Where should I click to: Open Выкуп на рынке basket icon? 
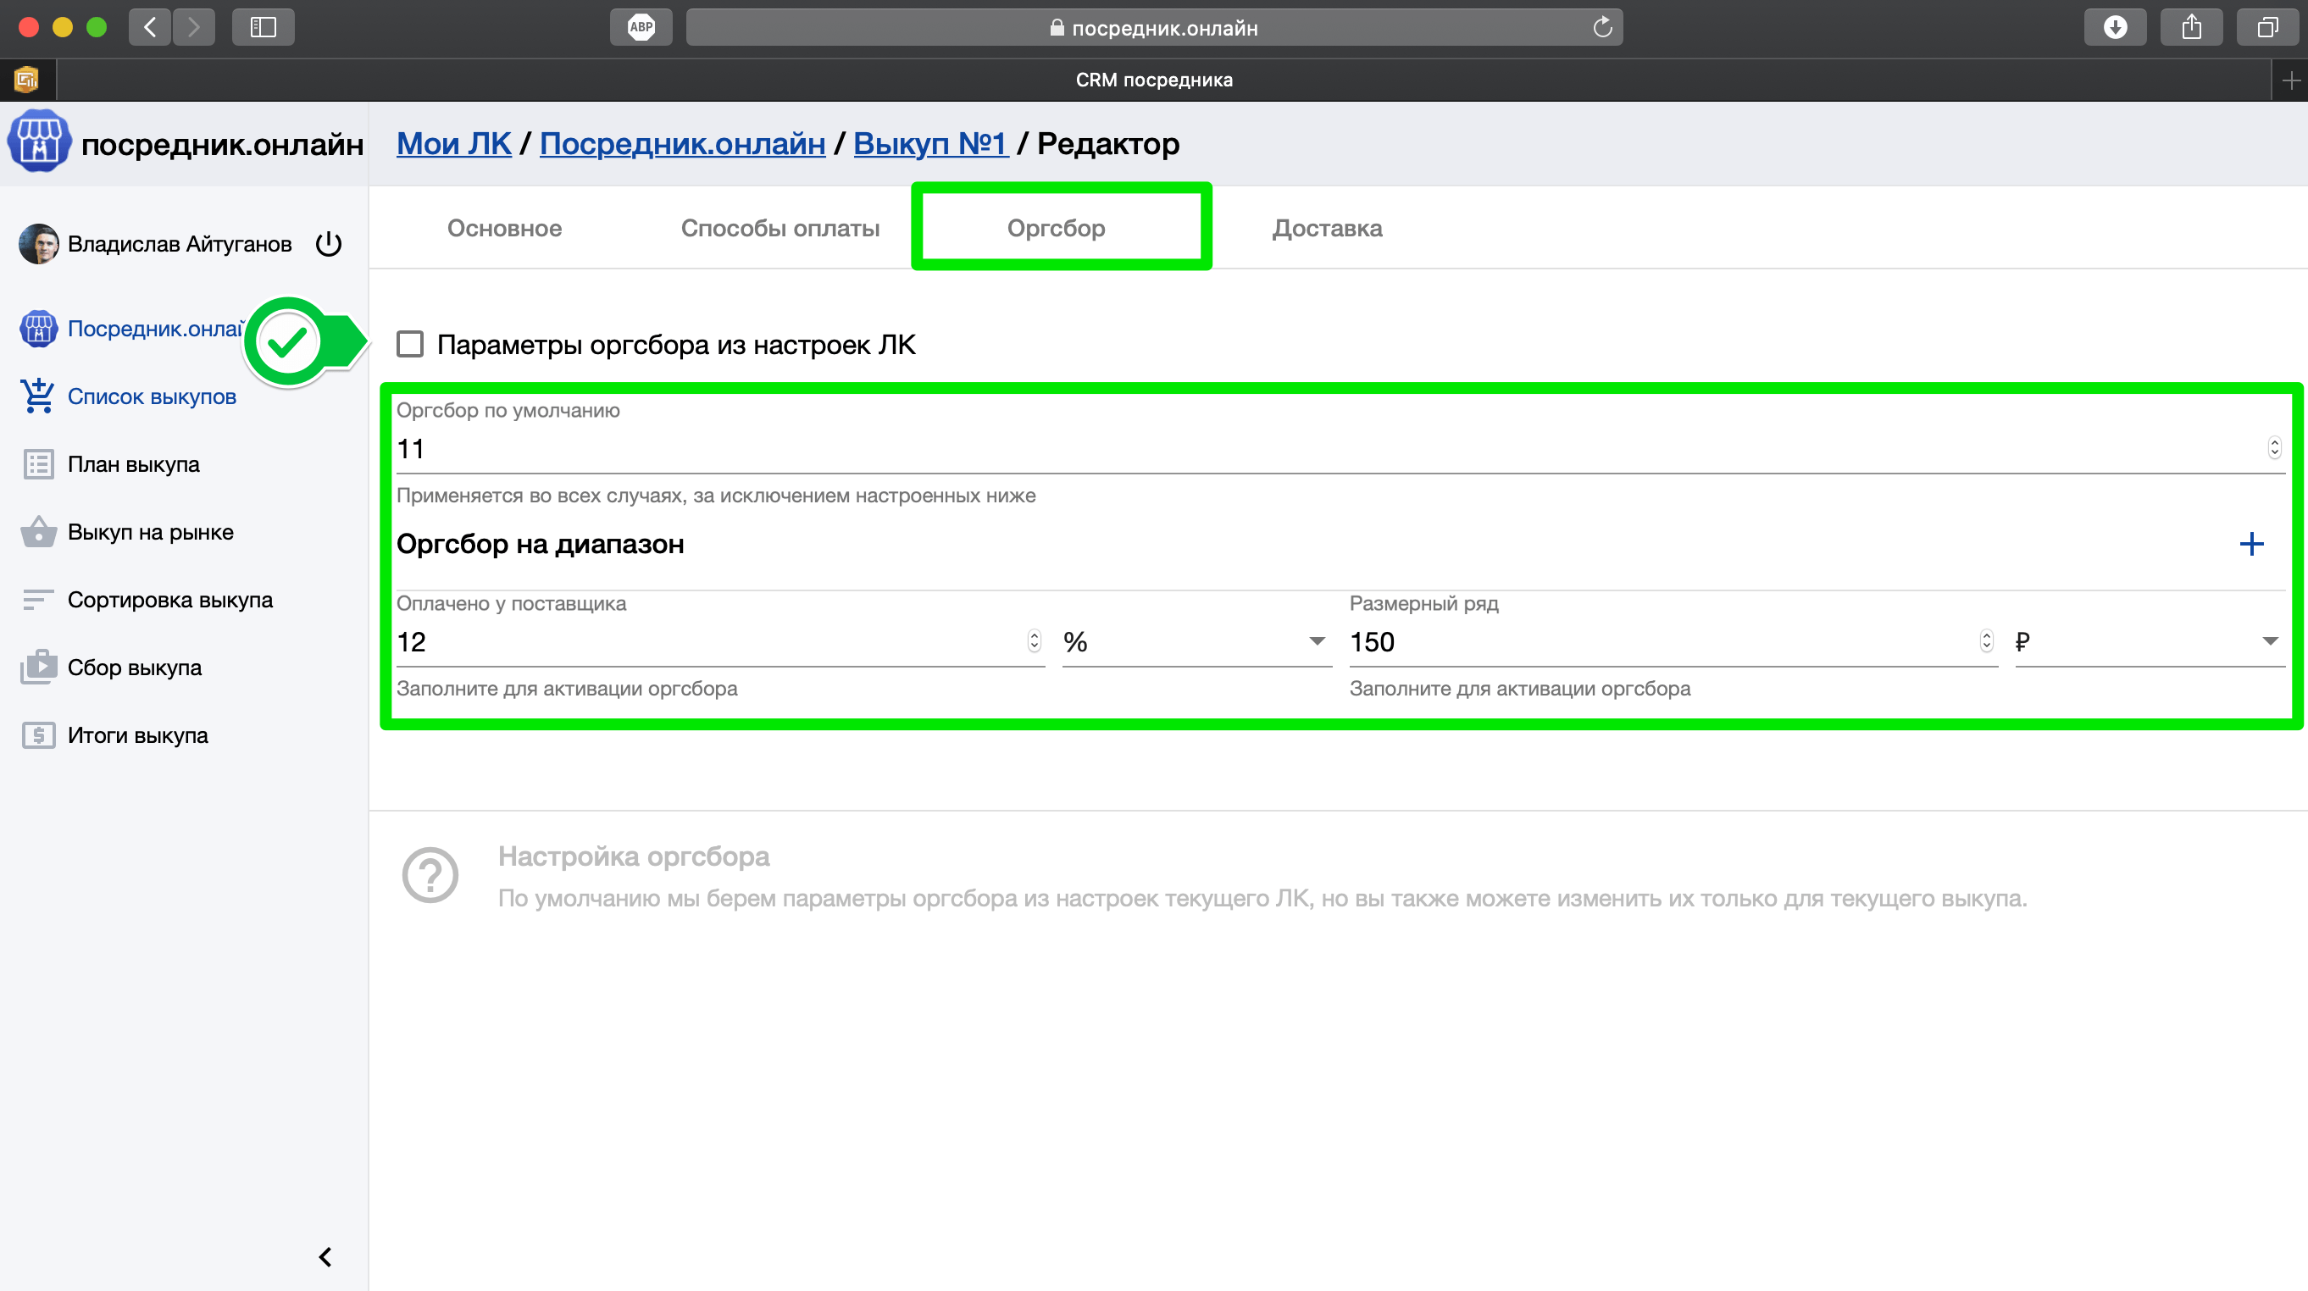point(37,532)
